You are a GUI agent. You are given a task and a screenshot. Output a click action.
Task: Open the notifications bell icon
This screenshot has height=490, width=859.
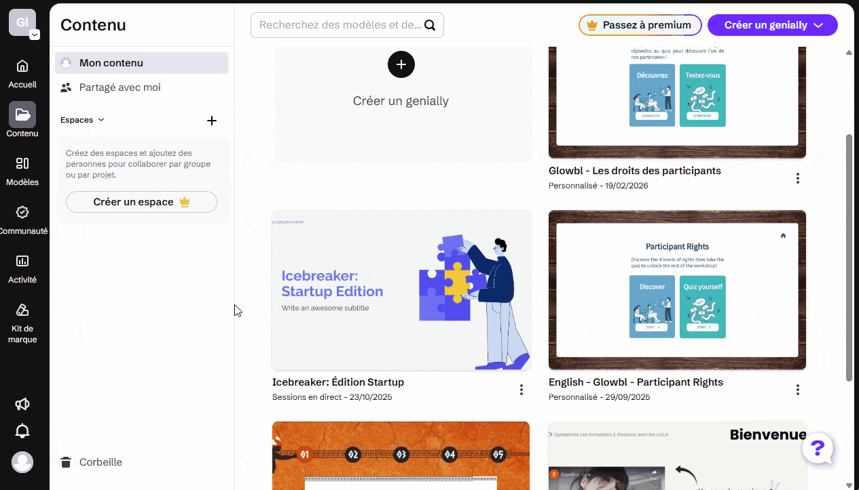22,430
